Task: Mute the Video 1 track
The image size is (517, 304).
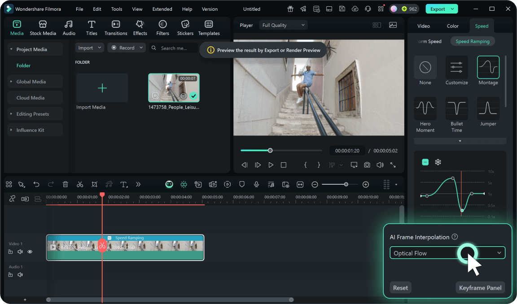Action: click(20, 252)
